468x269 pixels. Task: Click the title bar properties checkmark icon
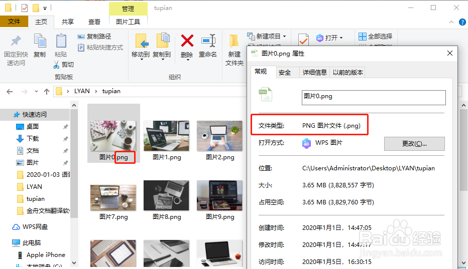pyautogui.click(x=25, y=8)
